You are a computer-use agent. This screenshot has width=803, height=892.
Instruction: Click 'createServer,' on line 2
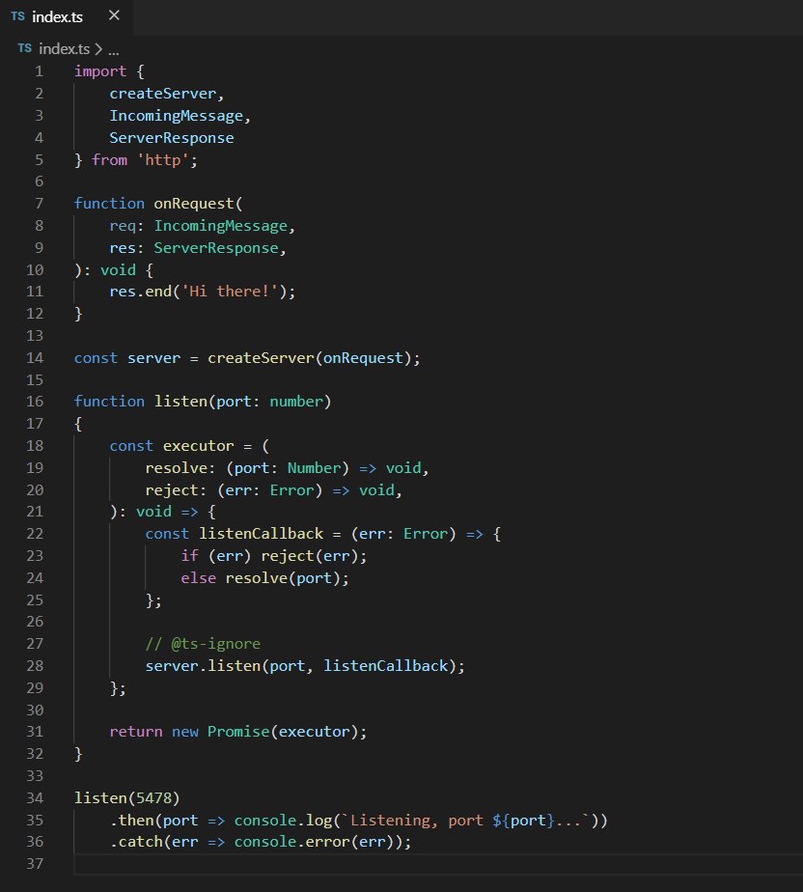tap(167, 94)
